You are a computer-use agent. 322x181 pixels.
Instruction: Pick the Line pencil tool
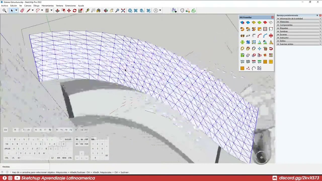click(x=28, y=11)
